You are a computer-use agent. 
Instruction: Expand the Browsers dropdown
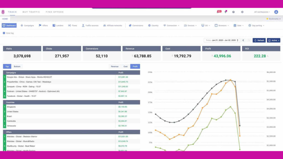tap(222, 26)
